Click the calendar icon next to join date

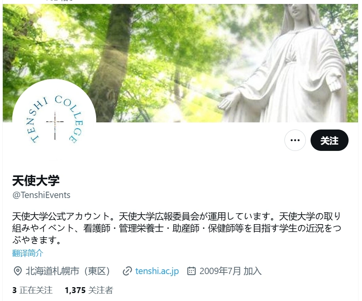191,271
